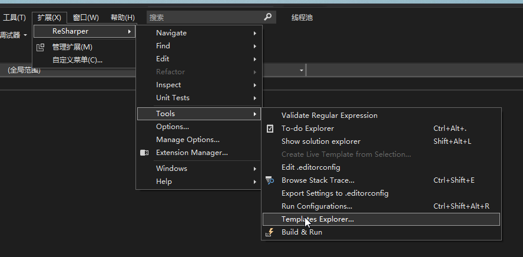523x257 pixels.
Task: Open Browse Stack Trace...
Action: pos(381,180)
